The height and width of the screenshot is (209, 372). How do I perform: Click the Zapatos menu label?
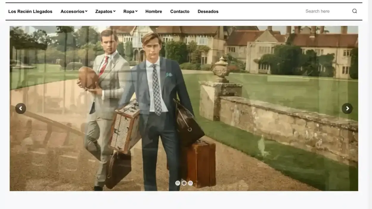pos(103,11)
